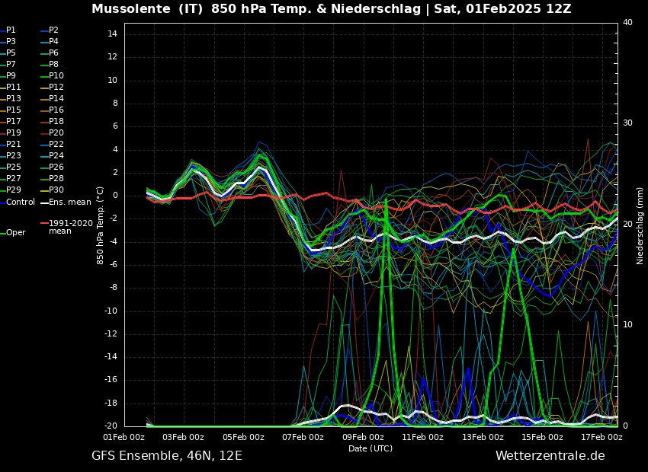Click the 01Feb 00z date tick
Viewport: 648px width, 472px height.
[x=124, y=437]
